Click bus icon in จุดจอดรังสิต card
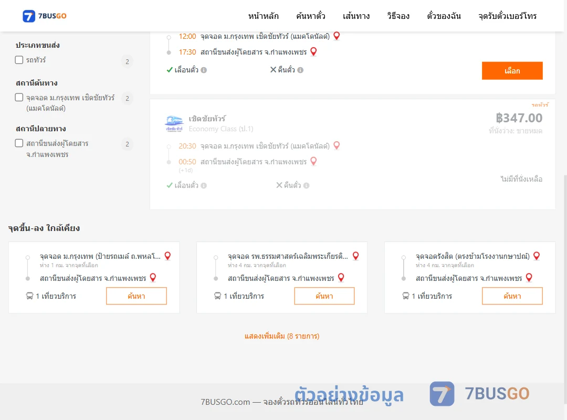 pos(406,296)
